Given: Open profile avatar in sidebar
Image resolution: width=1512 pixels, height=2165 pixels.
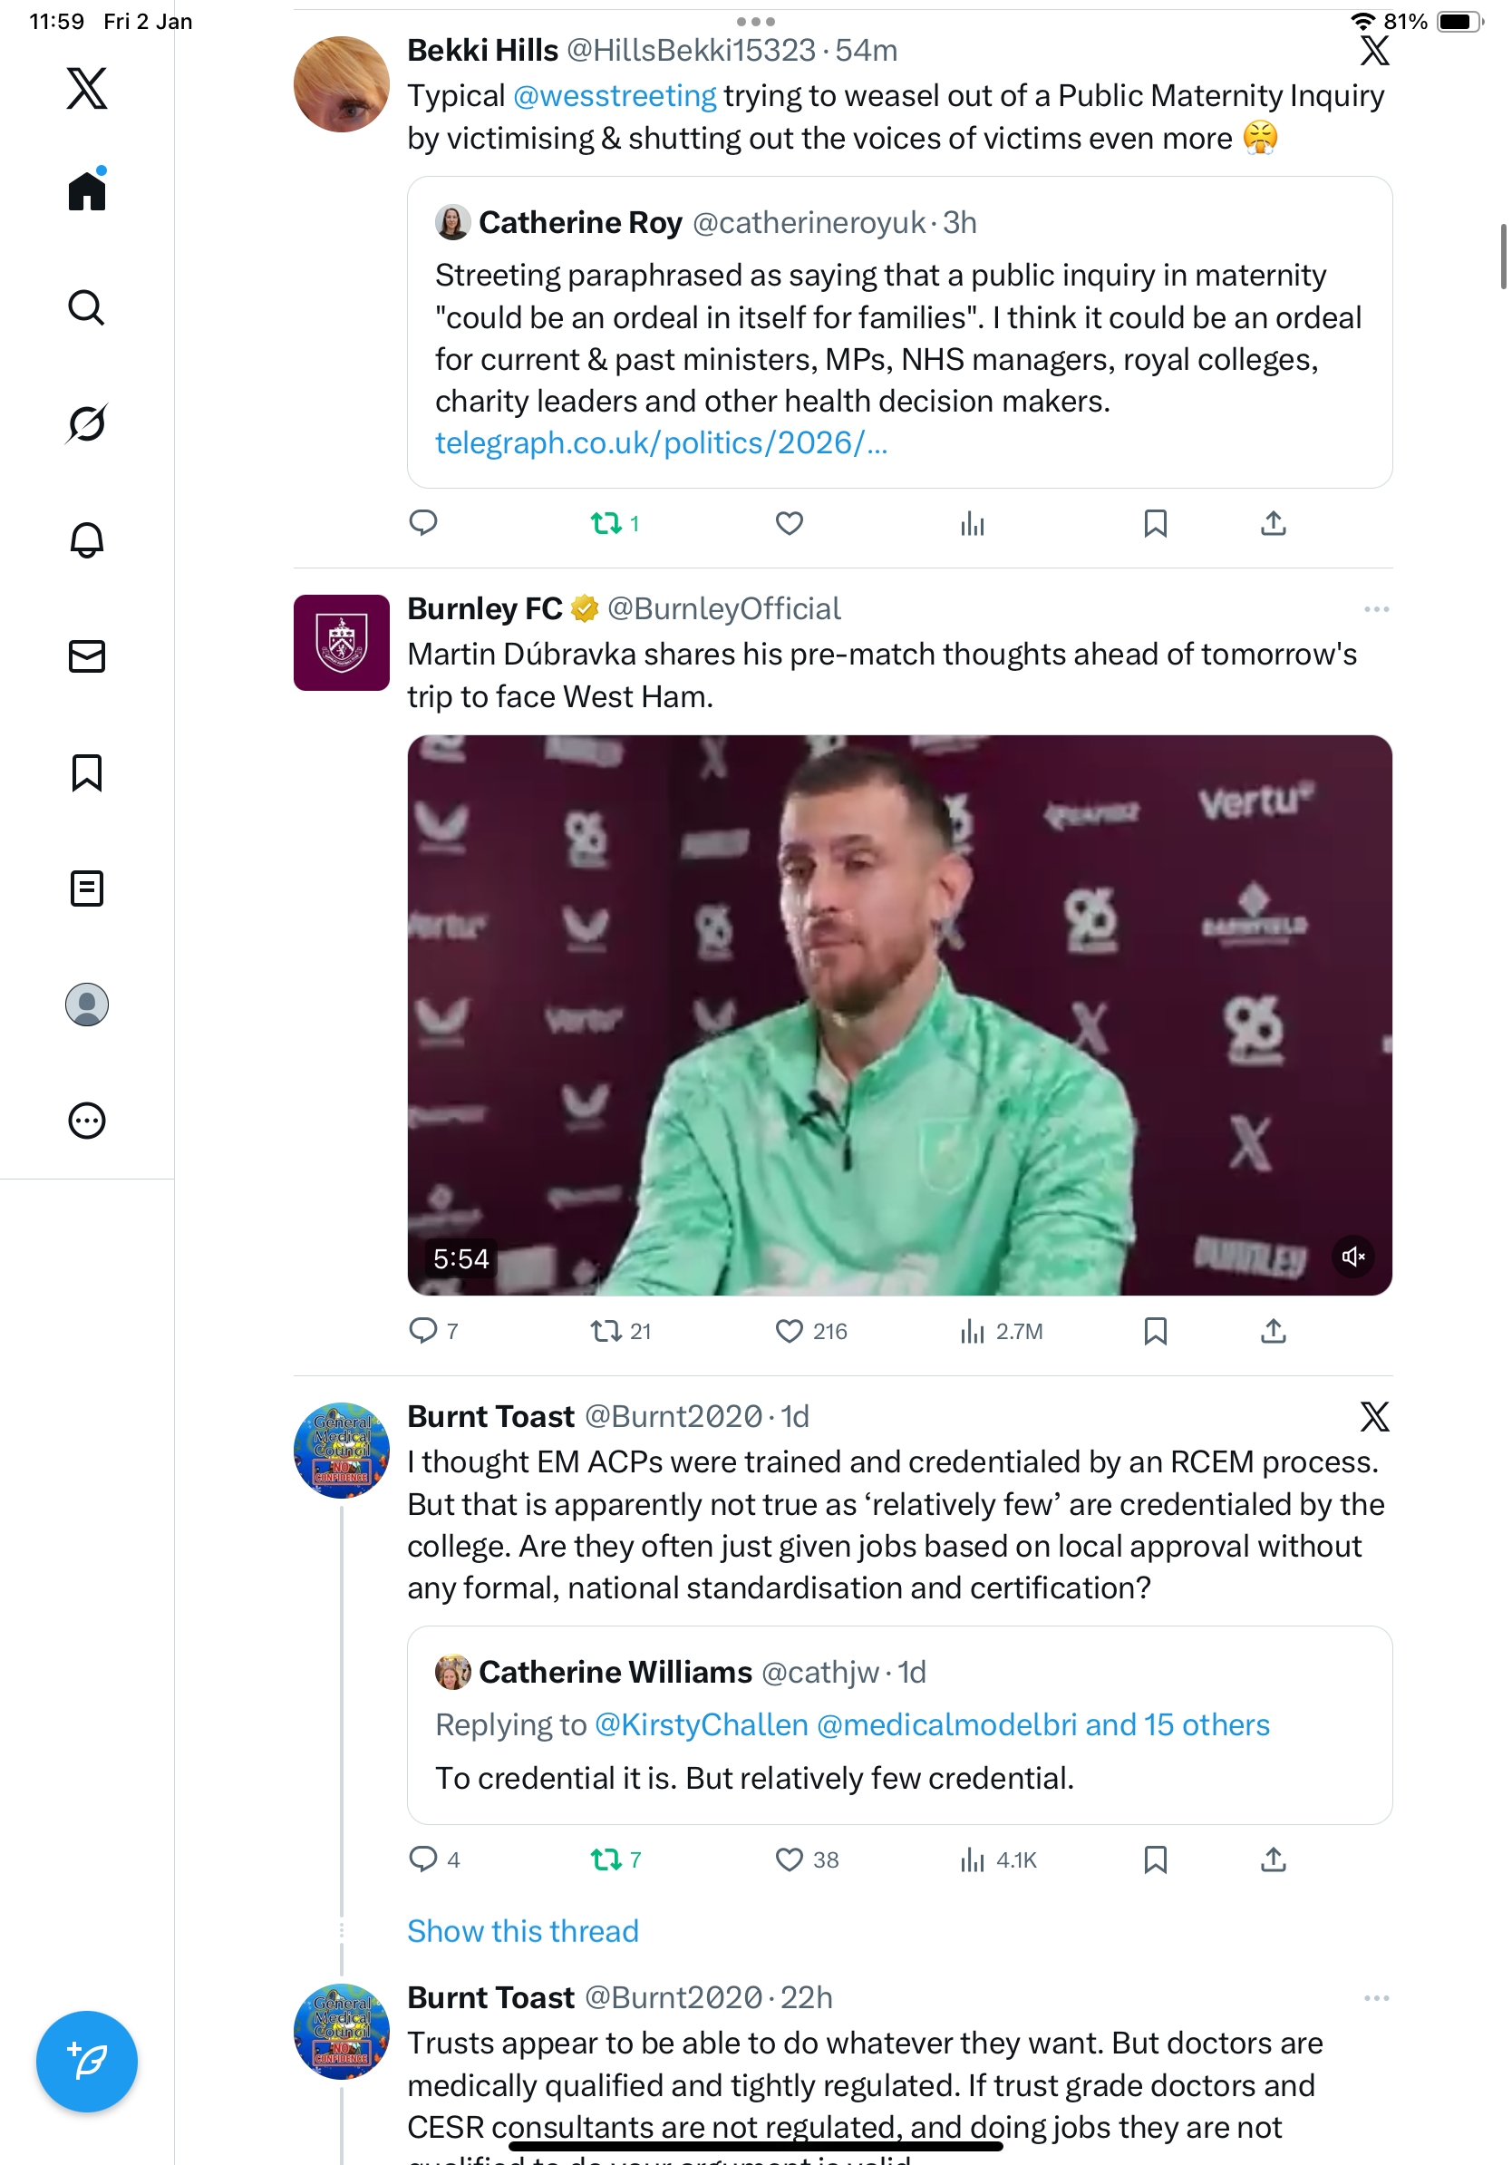Looking at the screenshot, I should click(x=87, y=1005).
